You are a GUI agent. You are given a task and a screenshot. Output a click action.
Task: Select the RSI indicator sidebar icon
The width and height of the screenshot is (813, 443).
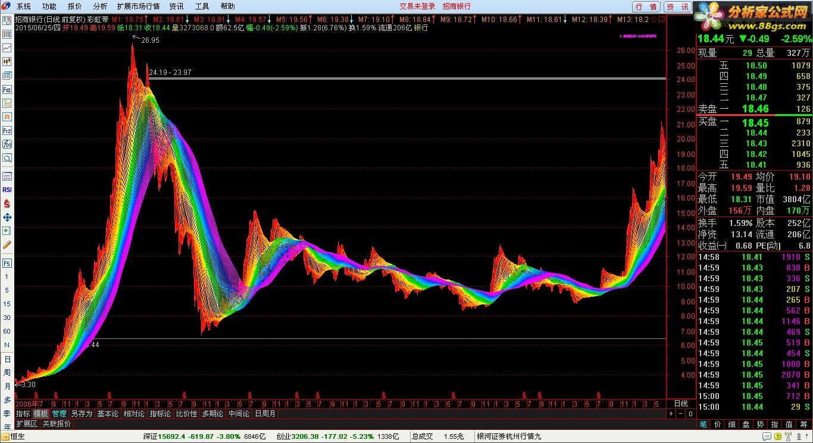[x=7, y=190]
